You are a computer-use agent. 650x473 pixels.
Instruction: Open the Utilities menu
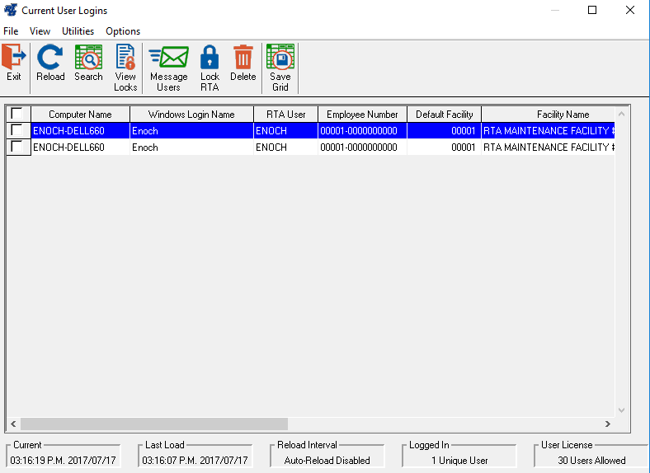78,31
